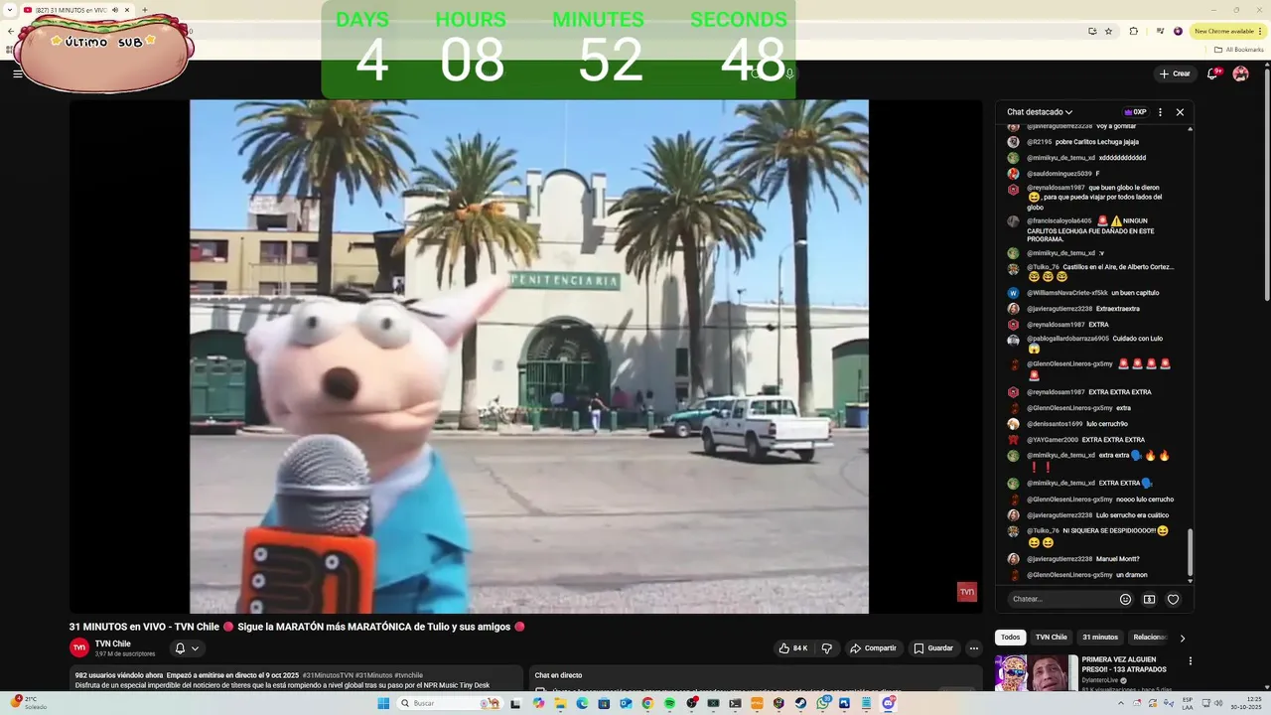
Task: Click the Guardar save button
Action: coord(933,648)
